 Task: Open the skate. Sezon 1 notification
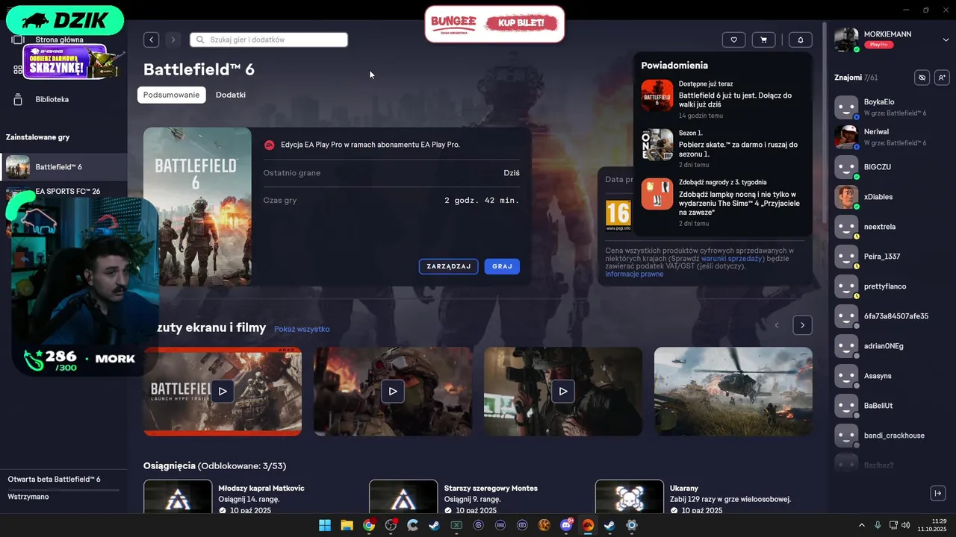pyautogui.click(x=722, y=148)
